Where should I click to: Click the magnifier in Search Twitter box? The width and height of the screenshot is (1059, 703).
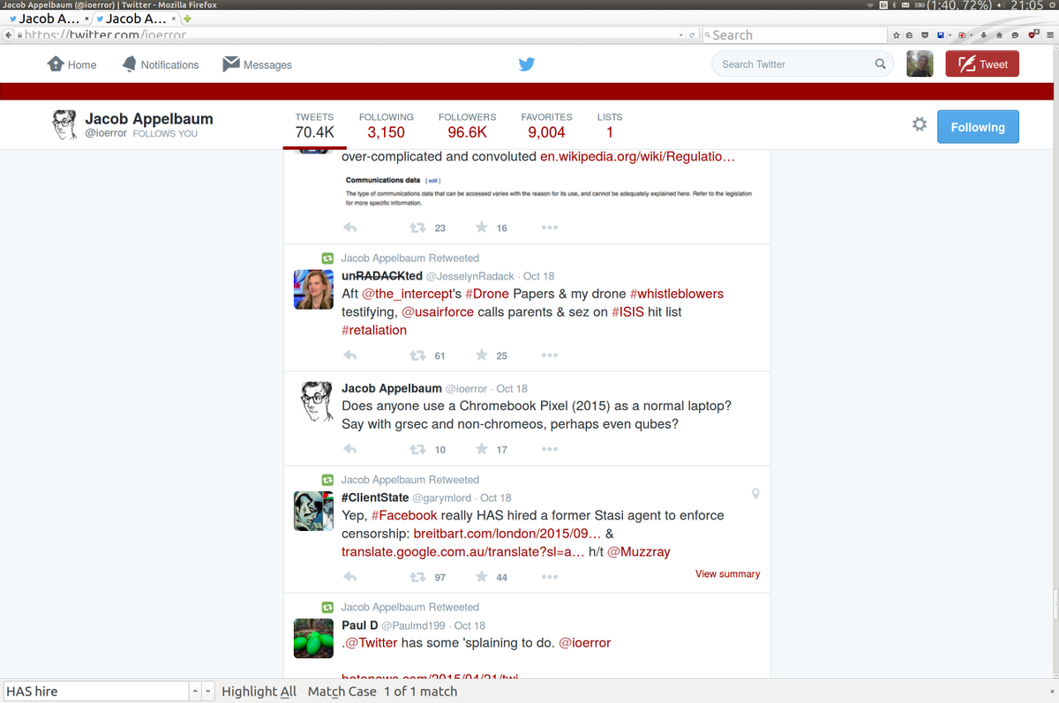(880, 64)
